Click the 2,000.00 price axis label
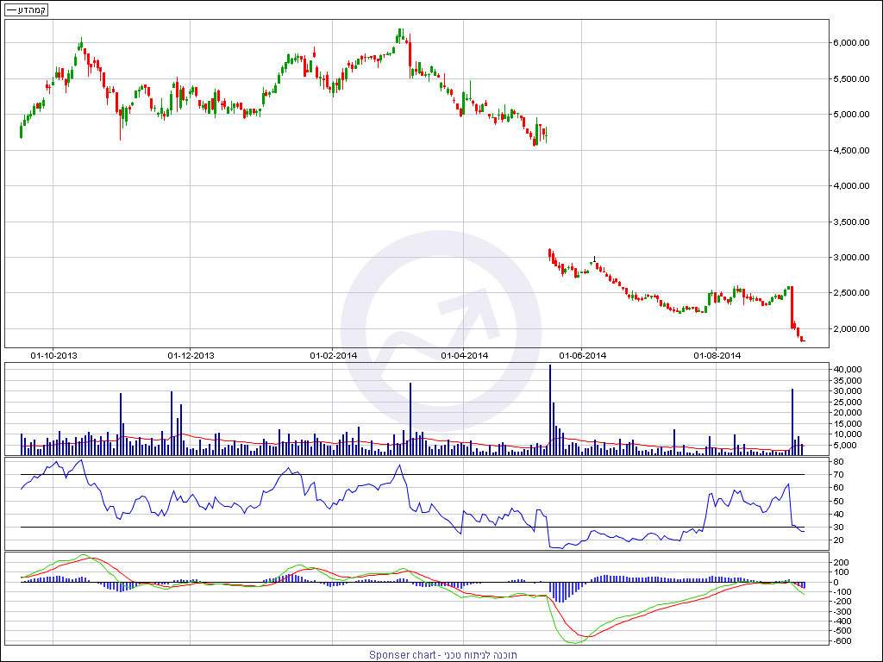 pyautogui.click(x=851, y=328)
